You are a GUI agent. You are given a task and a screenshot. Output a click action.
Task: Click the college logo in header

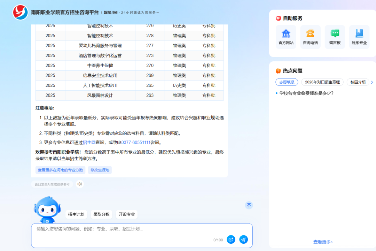coord(21,13)
